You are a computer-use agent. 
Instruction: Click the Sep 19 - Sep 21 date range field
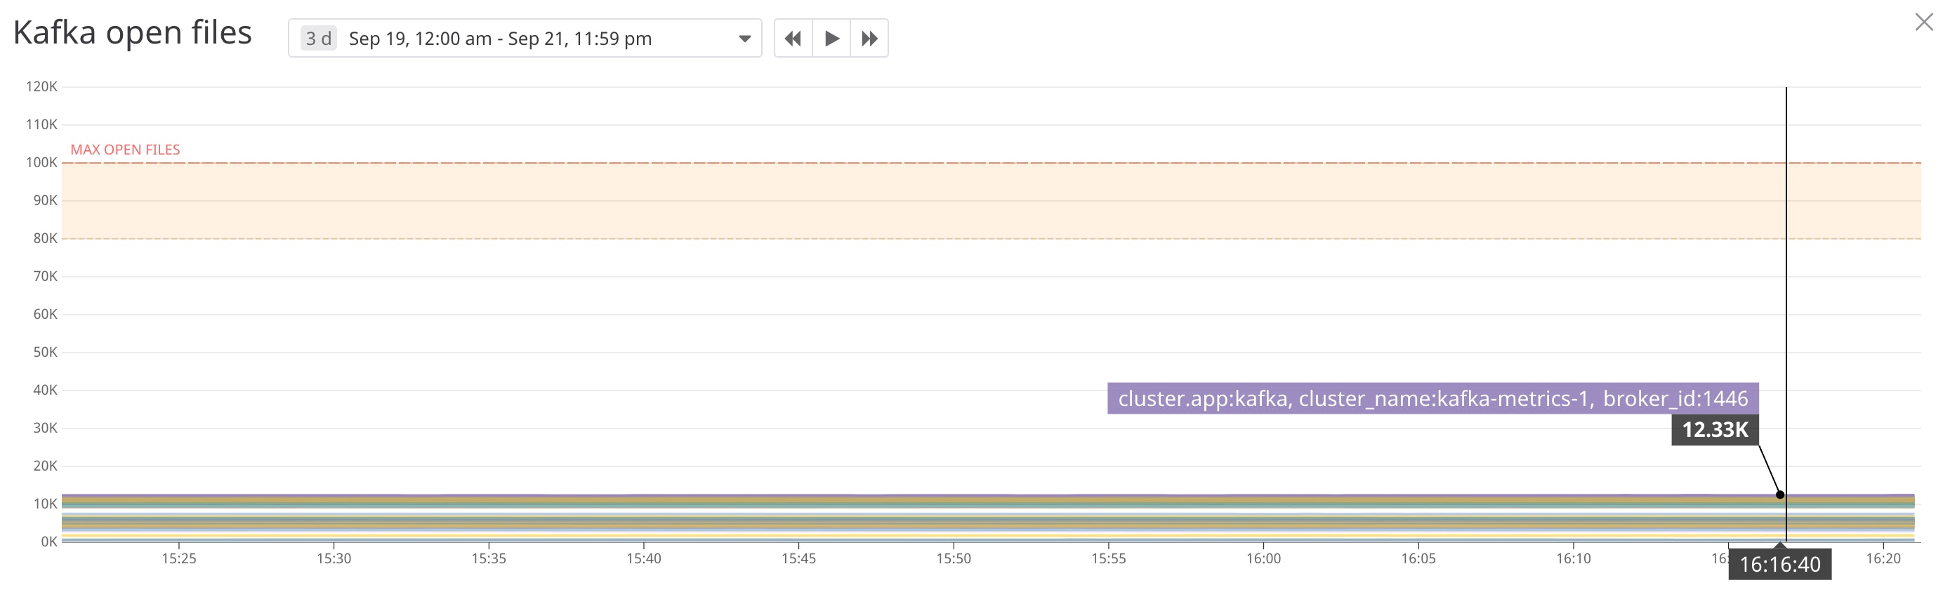coord(499,39)
